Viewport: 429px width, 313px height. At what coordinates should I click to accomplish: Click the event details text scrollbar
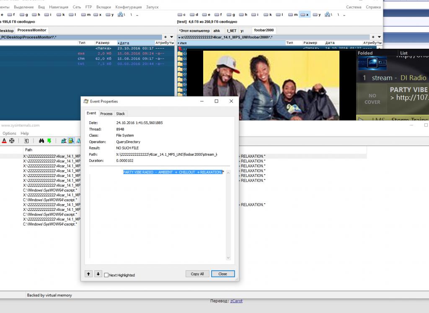(228, 216)
